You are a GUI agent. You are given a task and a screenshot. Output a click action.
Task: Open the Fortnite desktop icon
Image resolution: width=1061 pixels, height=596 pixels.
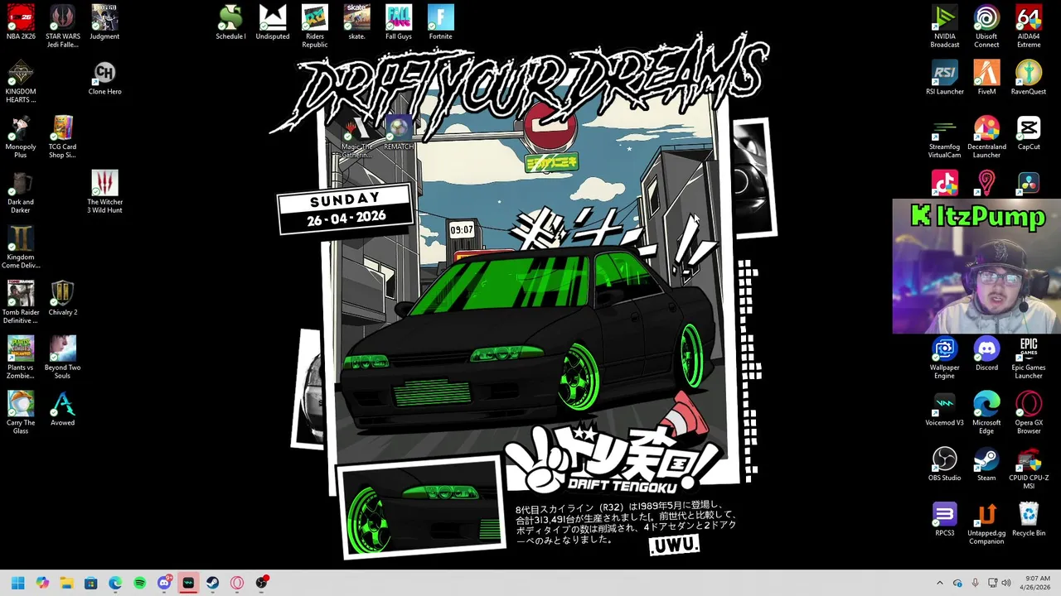click(441, 22)
